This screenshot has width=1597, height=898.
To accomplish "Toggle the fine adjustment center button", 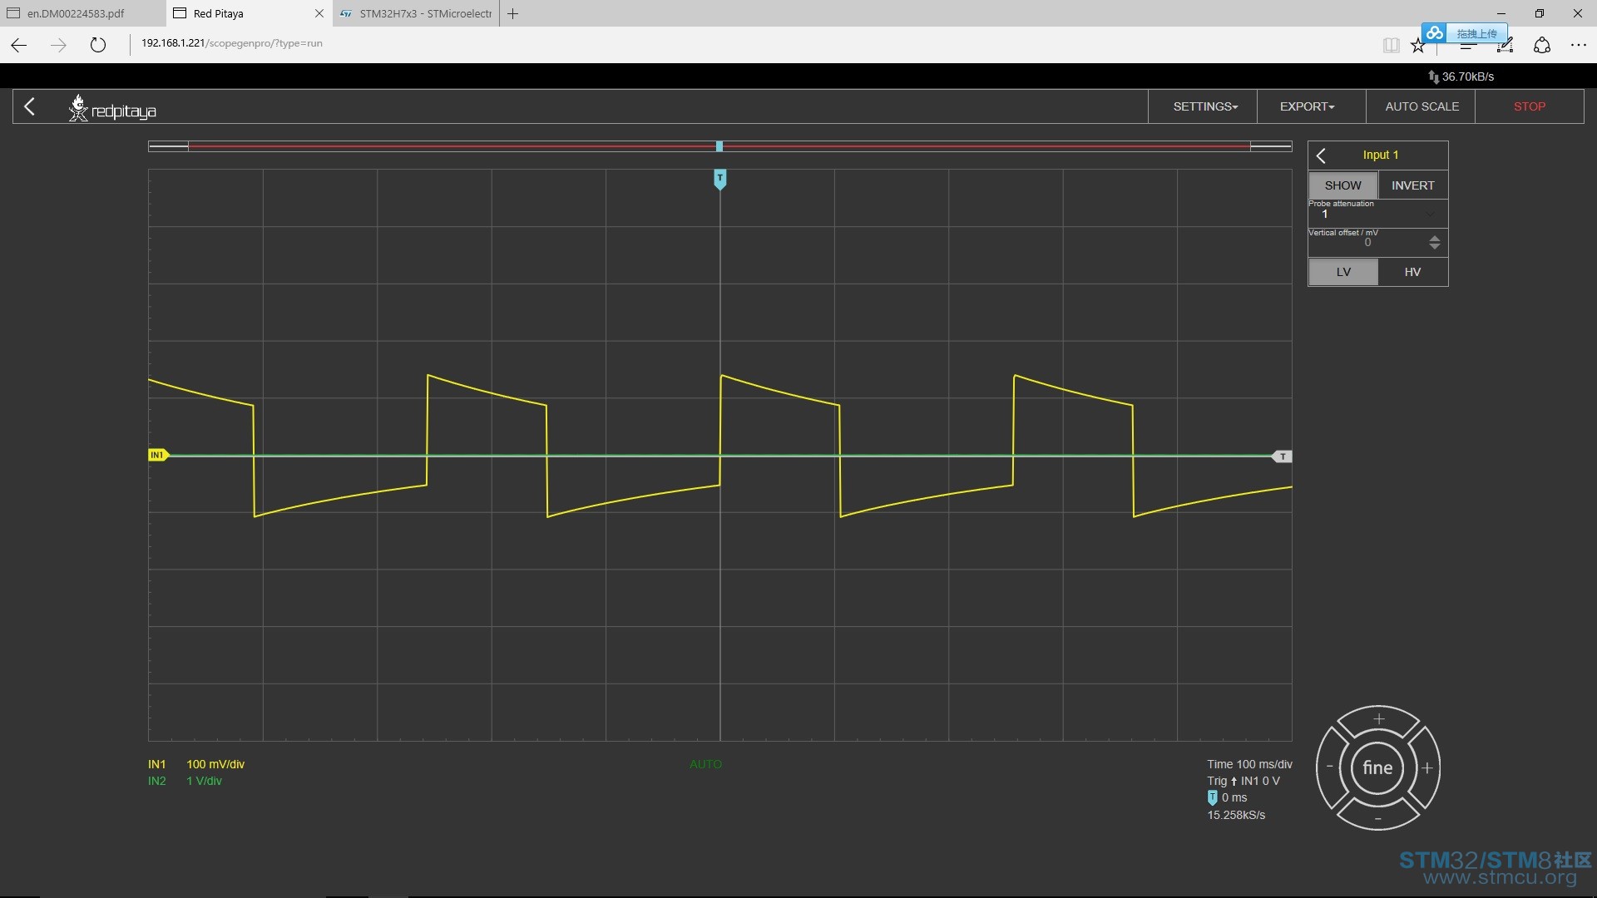I will (1377, 767).
